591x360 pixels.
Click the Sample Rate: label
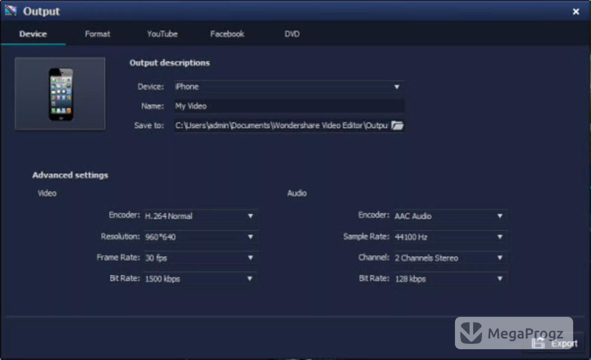click(366, 237)
